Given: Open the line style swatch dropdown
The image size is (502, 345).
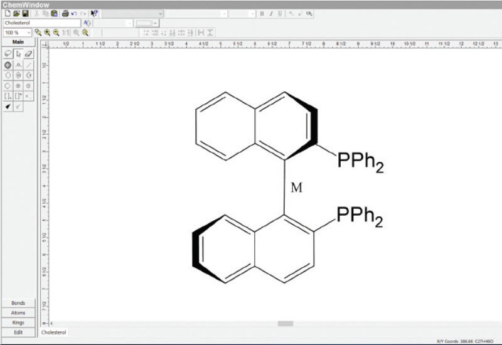Looking at the screenshot, I should pos(155,23).
